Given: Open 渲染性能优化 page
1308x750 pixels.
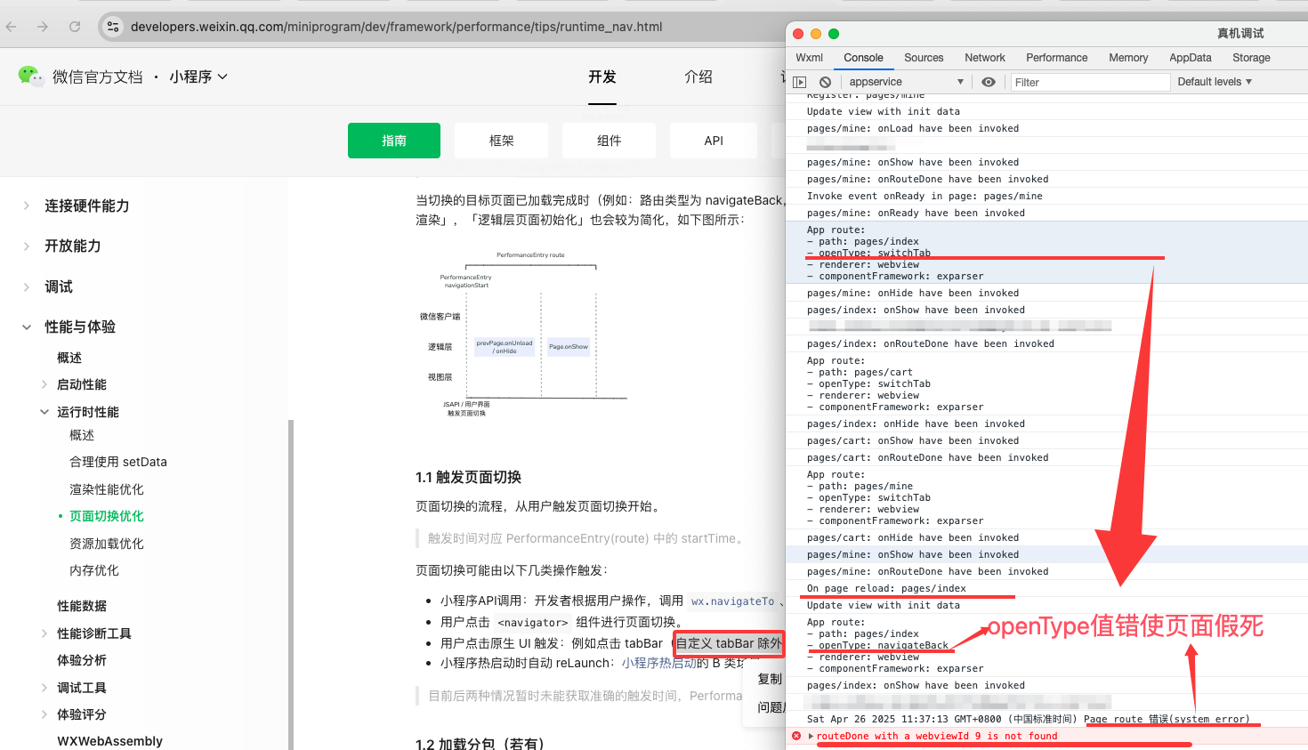Looking at the screenshot, I should click(x=107, y=489).
